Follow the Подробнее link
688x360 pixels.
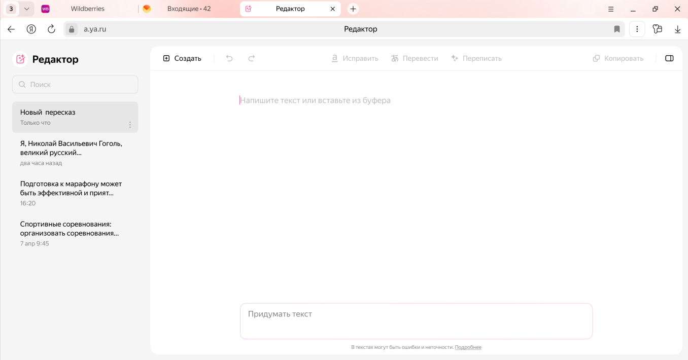click(x=468, y=347)
